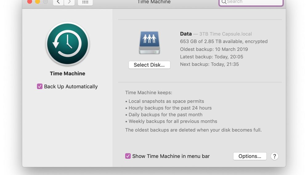Toggle Back Up Automatically checkbox

40,86
